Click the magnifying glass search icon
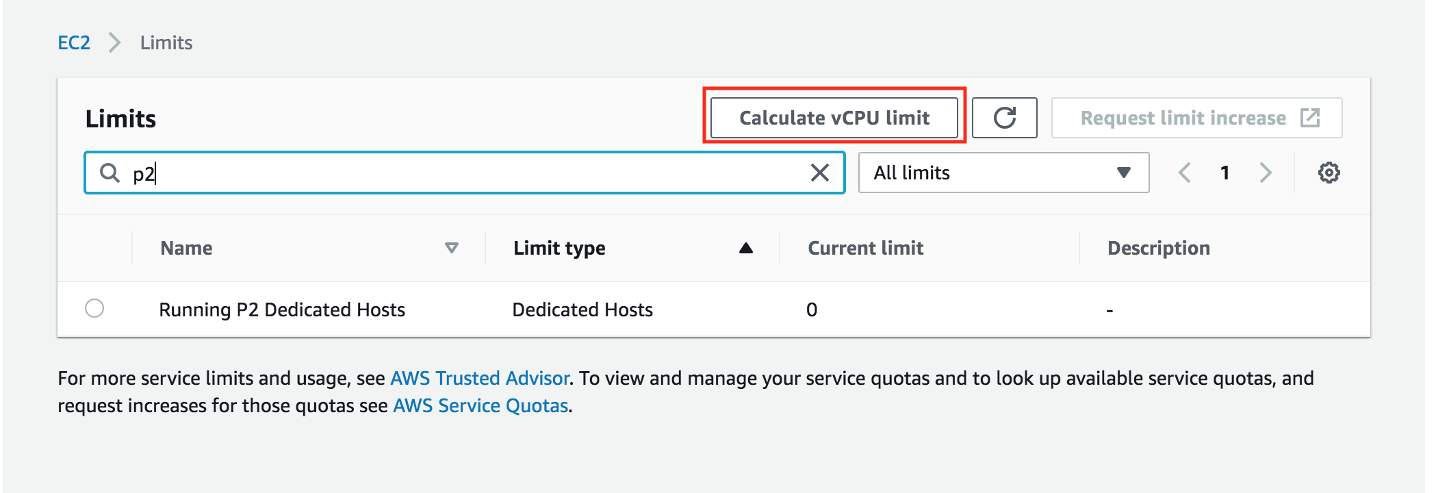Screen dimensions: 1436x493 pos(110,173)
